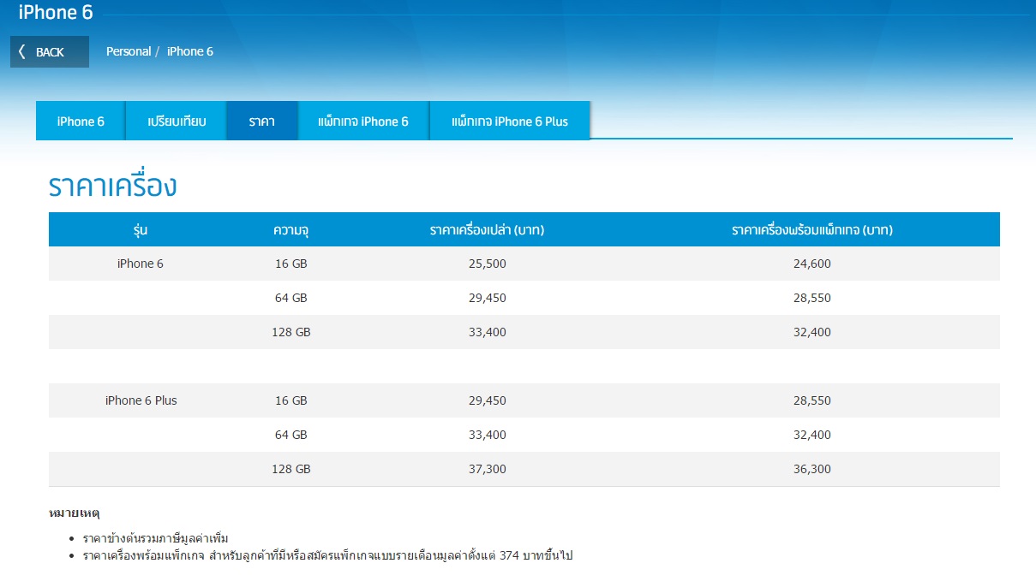Click 28,550 in the iPhone 6 Plus row
The height and width of the screenshot is (581, 1036).
[812, 400]
